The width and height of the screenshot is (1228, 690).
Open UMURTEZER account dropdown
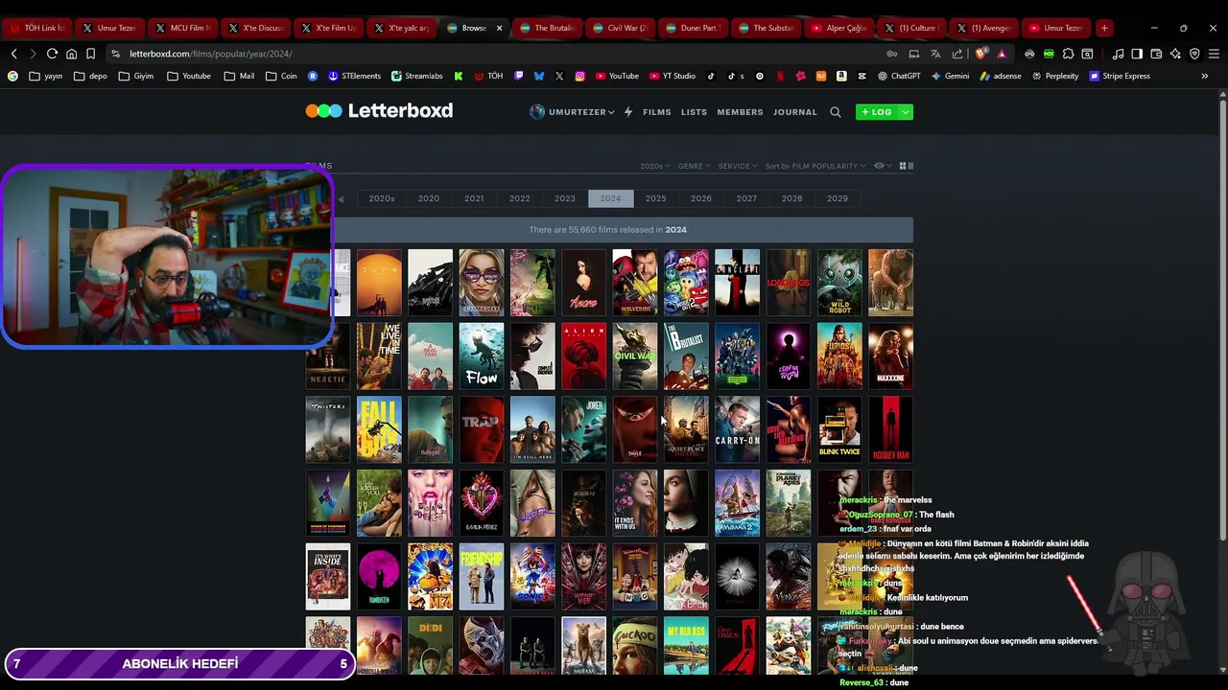point(572,112)
